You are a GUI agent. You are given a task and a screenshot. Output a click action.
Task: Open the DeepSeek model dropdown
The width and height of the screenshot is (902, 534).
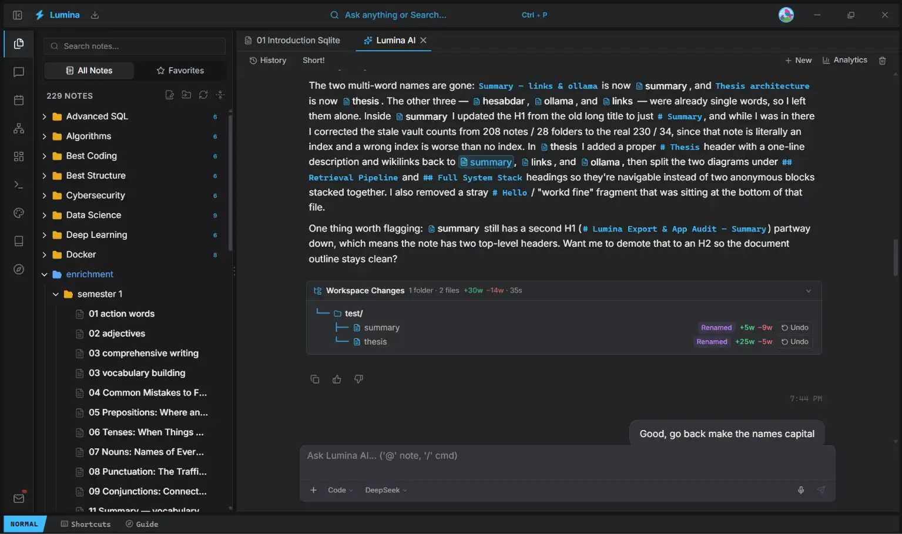click(386, 491)
